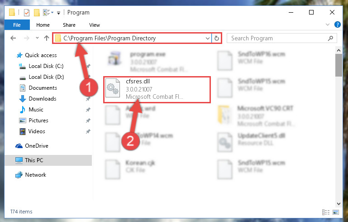Click the pin icon beside Music

point(88,110)
